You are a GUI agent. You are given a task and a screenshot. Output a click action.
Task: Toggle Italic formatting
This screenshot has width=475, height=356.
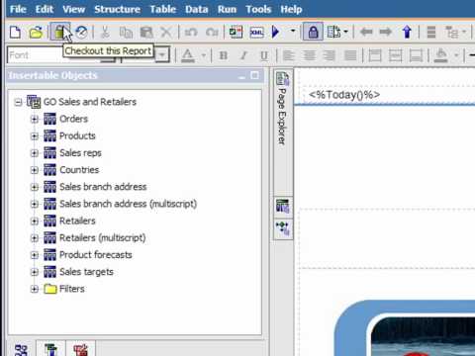coord(243,55)
